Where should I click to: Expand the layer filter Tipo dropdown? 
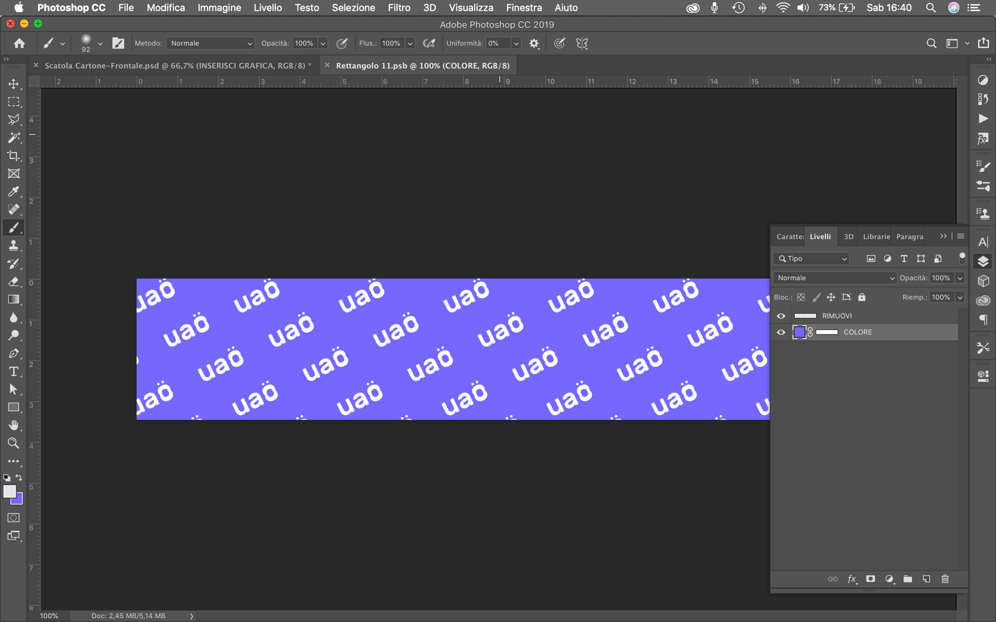811,259
